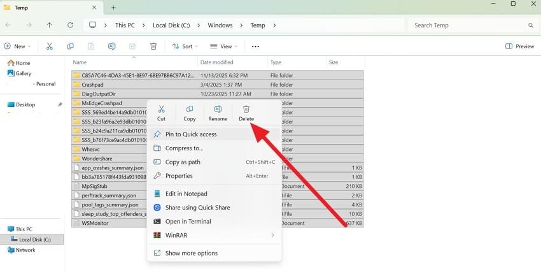
Task: Refresh the Temp folder view
Action: [x=71, y=25]
